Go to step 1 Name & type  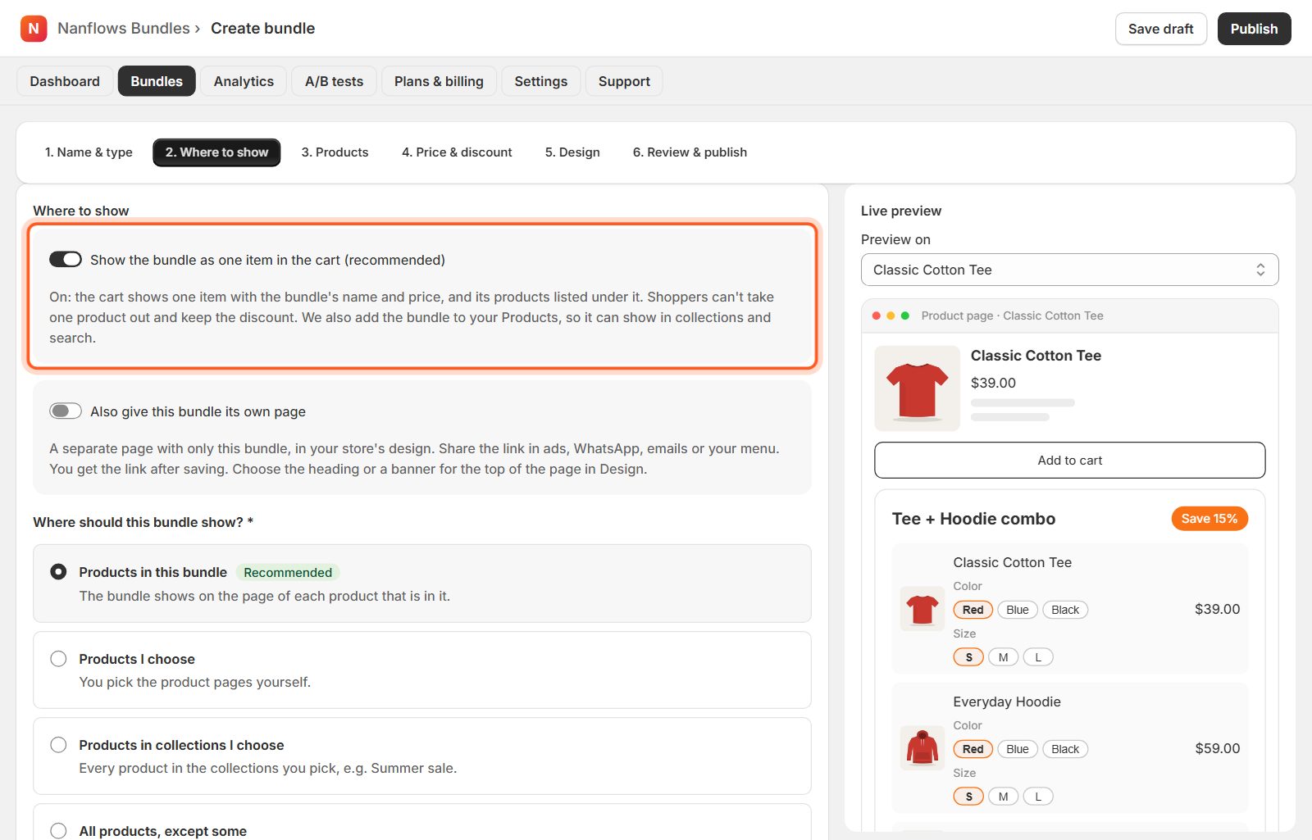coord(89,152)
